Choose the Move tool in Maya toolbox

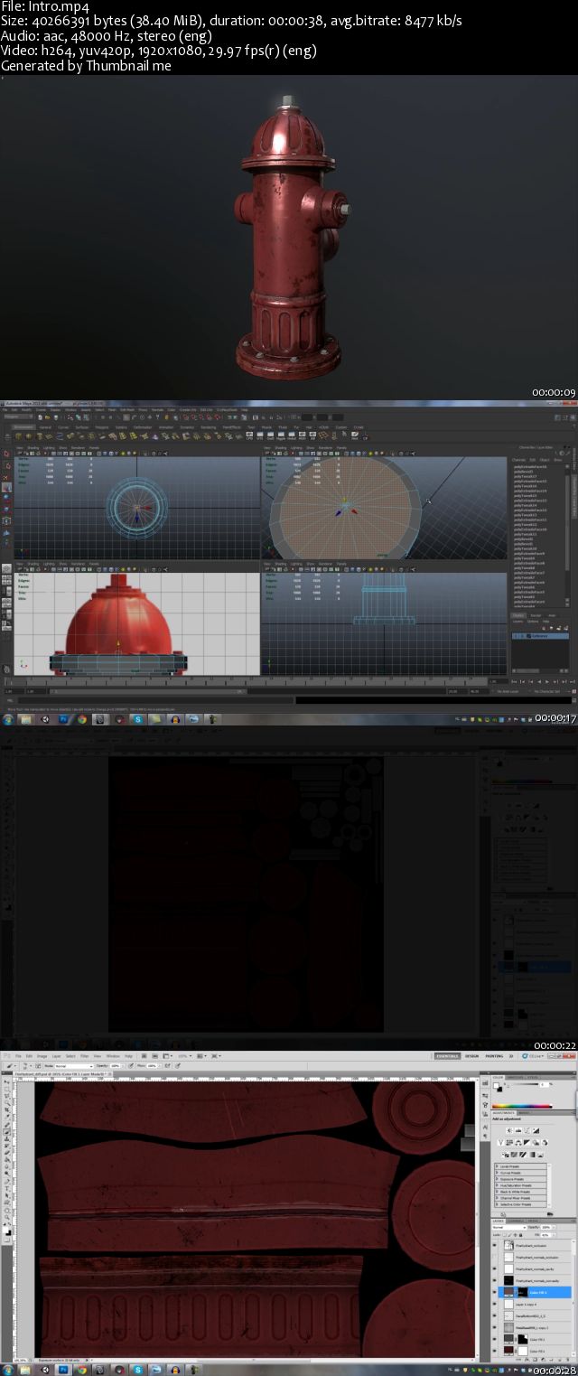point(6,487)
